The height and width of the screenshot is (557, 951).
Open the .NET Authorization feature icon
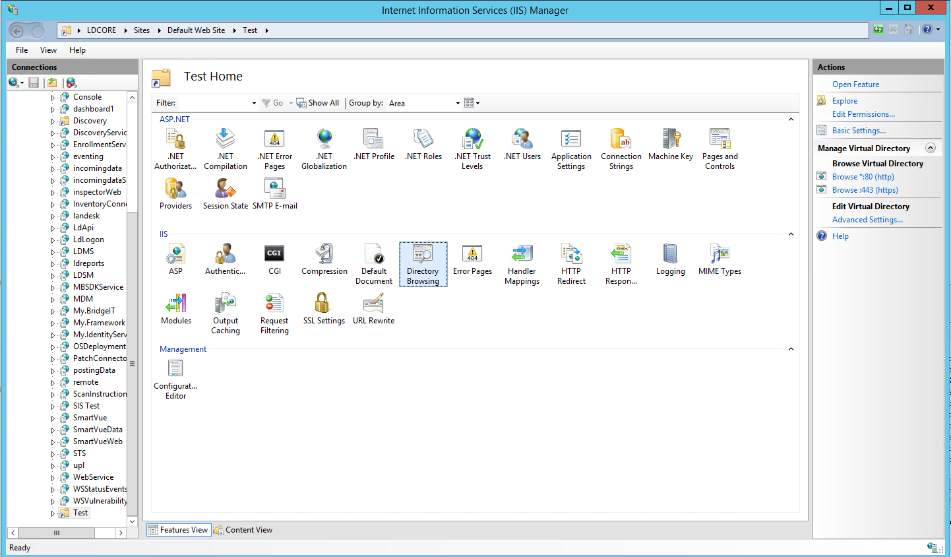click(x=175, y=149)
